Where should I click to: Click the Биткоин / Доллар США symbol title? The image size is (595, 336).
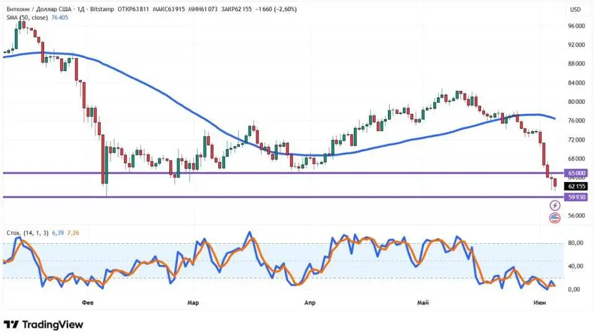[40, 9]
